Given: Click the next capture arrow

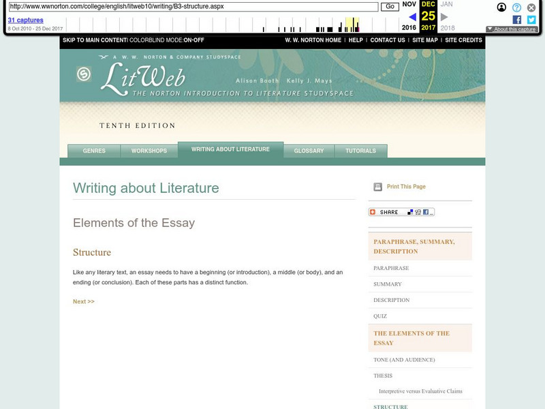Looking at the screenshot, I should click(x=444, y=16).
